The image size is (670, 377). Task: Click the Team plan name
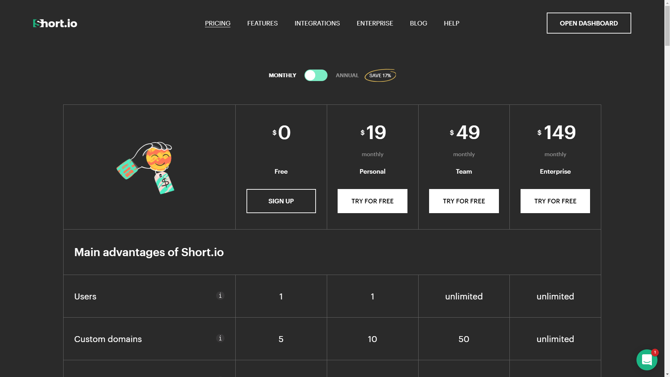click(464, 172)
